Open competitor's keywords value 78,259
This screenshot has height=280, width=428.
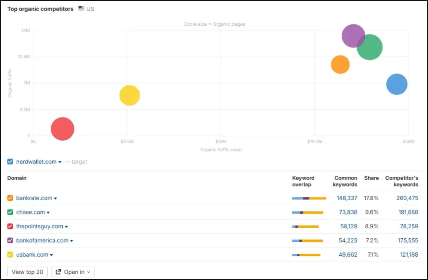tap(409, 226)
